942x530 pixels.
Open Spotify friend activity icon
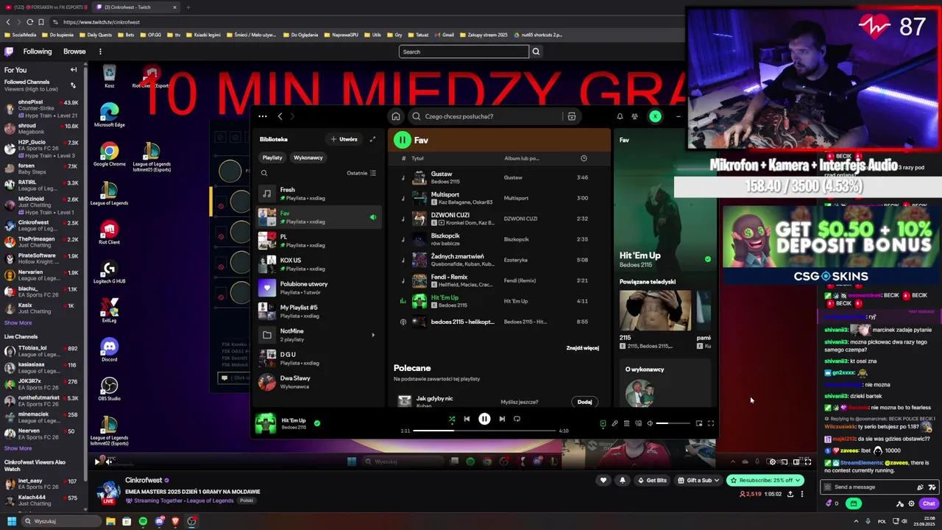click(x=634, y=116)
